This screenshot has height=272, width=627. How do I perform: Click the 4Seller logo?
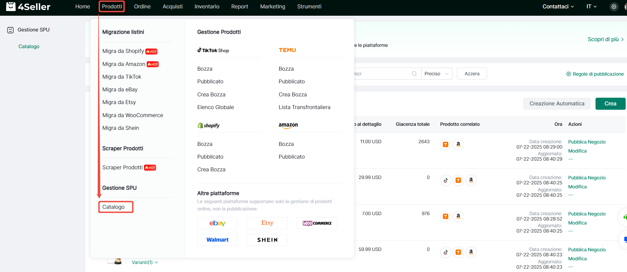[x=28, y=6]
